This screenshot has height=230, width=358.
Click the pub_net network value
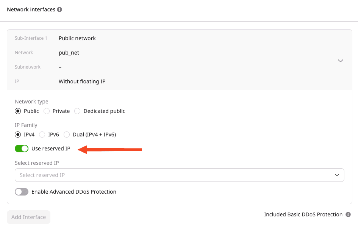tap(69, 53)
